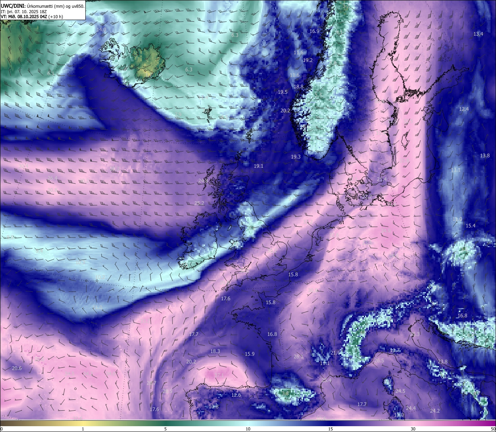Click the dark navy section of the color scale
Screen dimensions: 496x432
[x=331, y=423]
